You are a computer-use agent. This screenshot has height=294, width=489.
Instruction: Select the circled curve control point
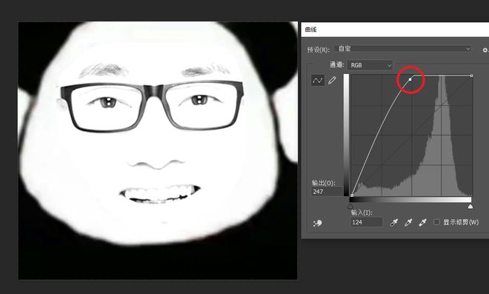tap(410, 79)
